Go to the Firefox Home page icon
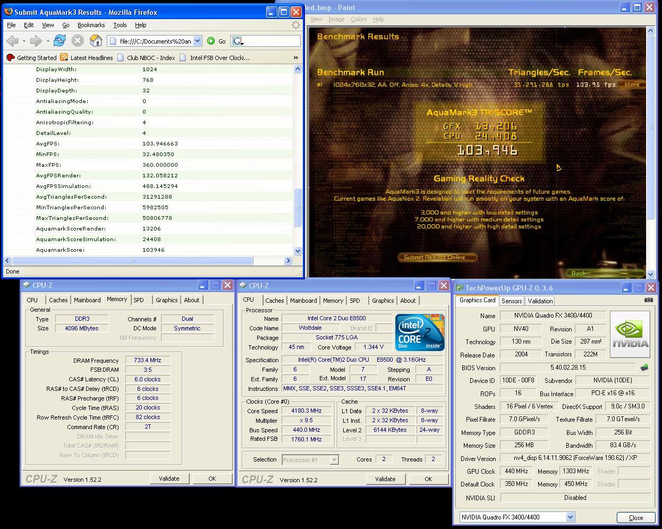 (96, 41)
